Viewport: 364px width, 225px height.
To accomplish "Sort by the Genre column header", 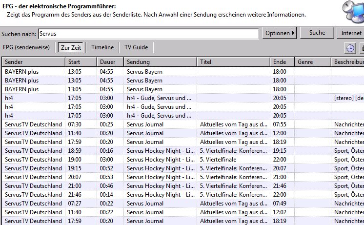I will (313, 62).
